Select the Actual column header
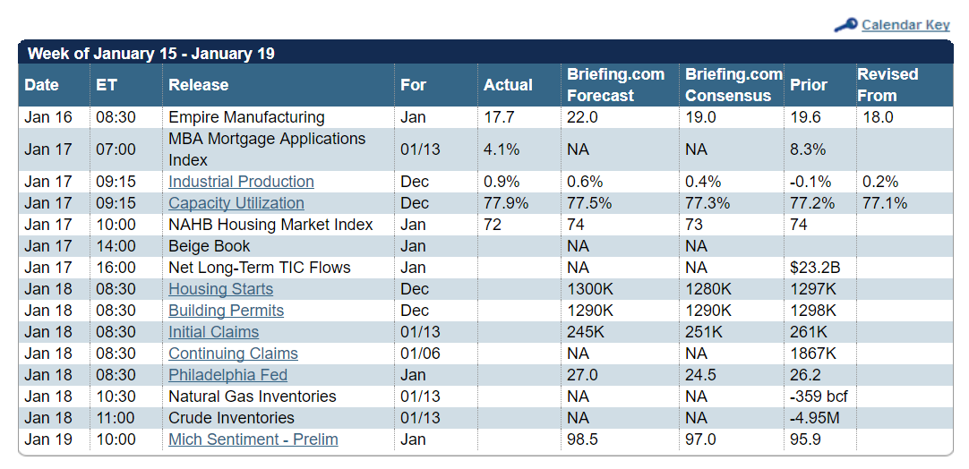This screenshot has height=469, width=969. click(508, 85)
